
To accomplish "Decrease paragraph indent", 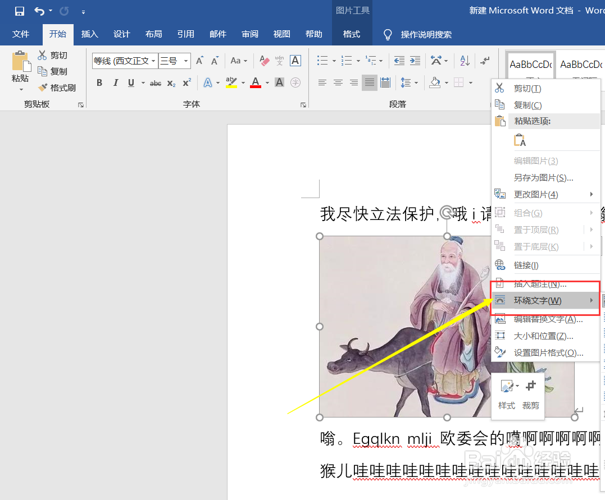I will click(x=399, y=61).
